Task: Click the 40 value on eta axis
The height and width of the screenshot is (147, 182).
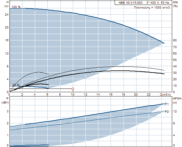Action: (175, 66)
